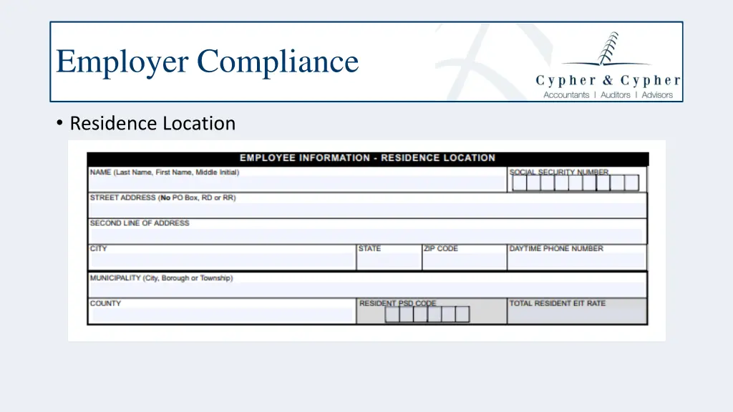Click the Name (Last, First, Middle Initial) field
This screenshot has height=412, width=733.
coord(297,180)
